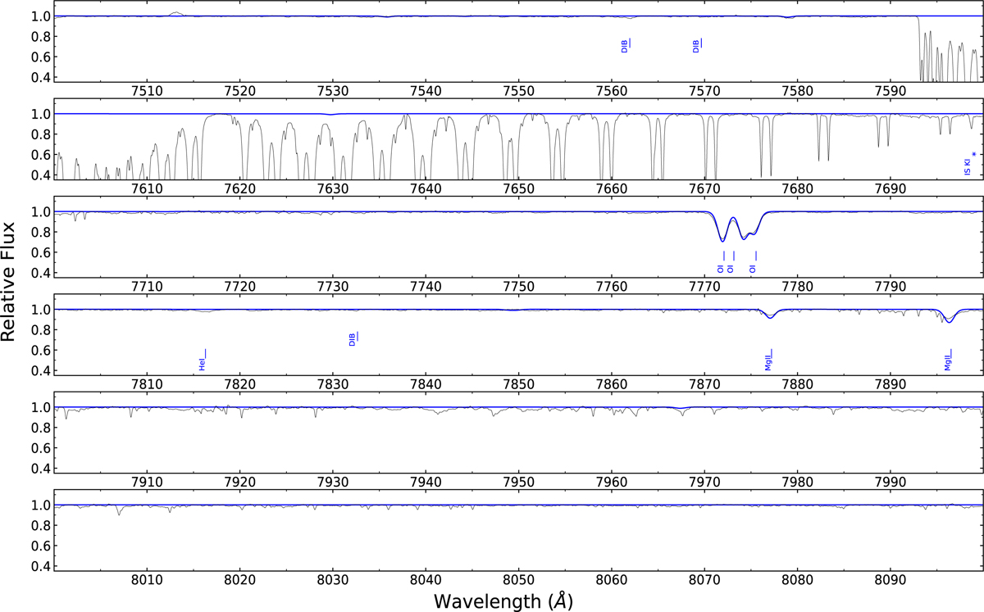Click the DIB line label near 7561 Å

click(x=626, y=45)
